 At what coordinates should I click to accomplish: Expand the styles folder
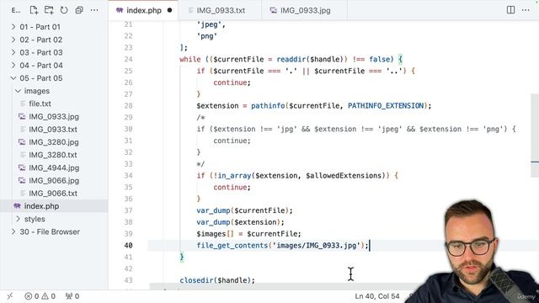click(x=19, y=219)
